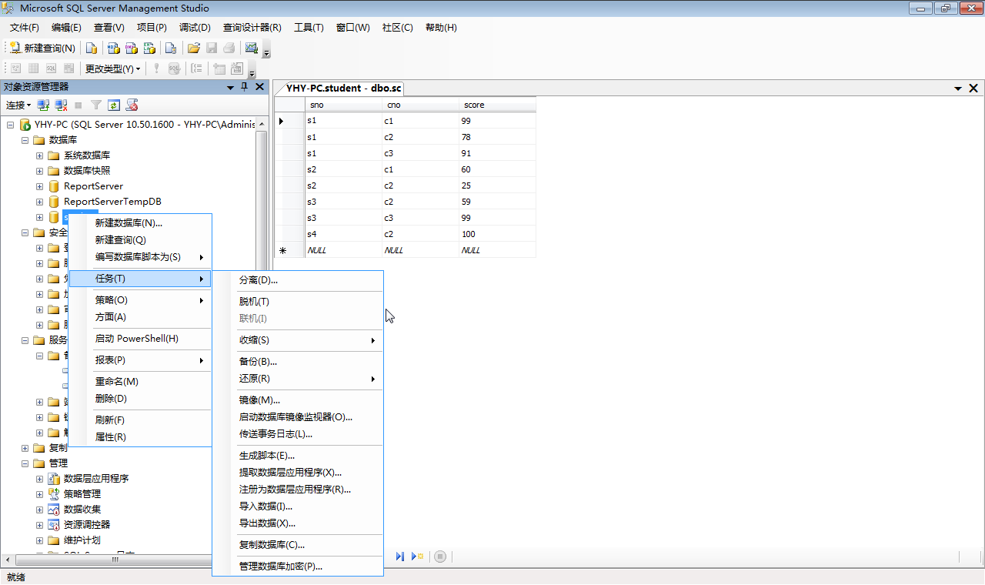Open the 查询设计器(R) menu
This screenshot has height=585, width=985.
coord(252,27)
